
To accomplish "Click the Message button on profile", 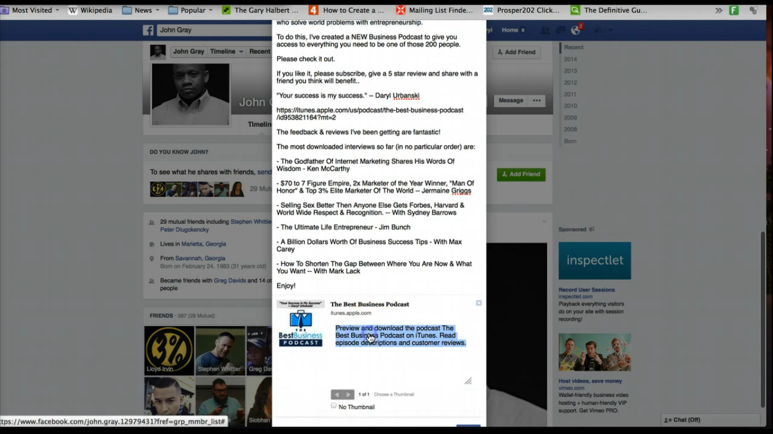I will click(510, 101).
